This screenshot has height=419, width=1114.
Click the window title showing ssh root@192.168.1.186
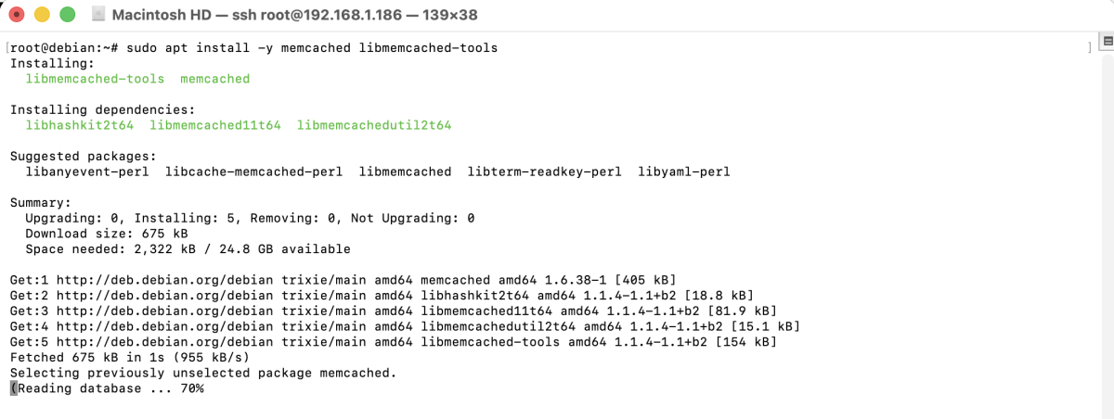point(306,15)
